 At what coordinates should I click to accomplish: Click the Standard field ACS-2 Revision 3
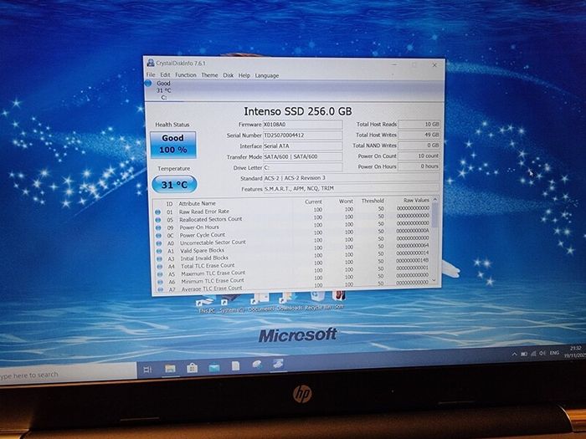click(x=351, y=178)
